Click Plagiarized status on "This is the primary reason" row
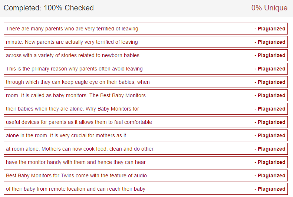The height and width of the screenshot is (197, 293). (x=270, y=69)
